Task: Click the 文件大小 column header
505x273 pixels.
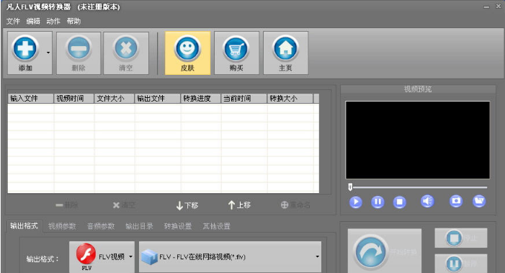Action: [115, 99]
